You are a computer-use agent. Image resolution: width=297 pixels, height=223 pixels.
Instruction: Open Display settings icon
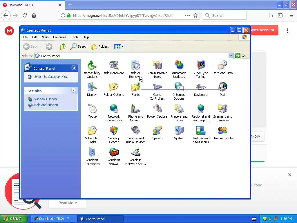pos(92,89)
